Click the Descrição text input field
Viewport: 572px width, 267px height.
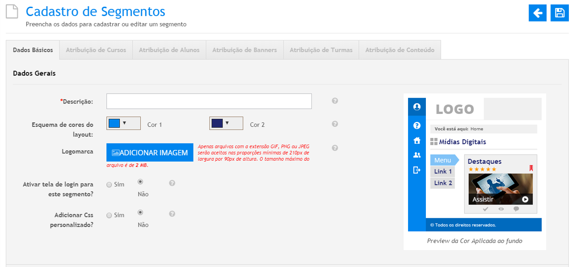point(209,101)
